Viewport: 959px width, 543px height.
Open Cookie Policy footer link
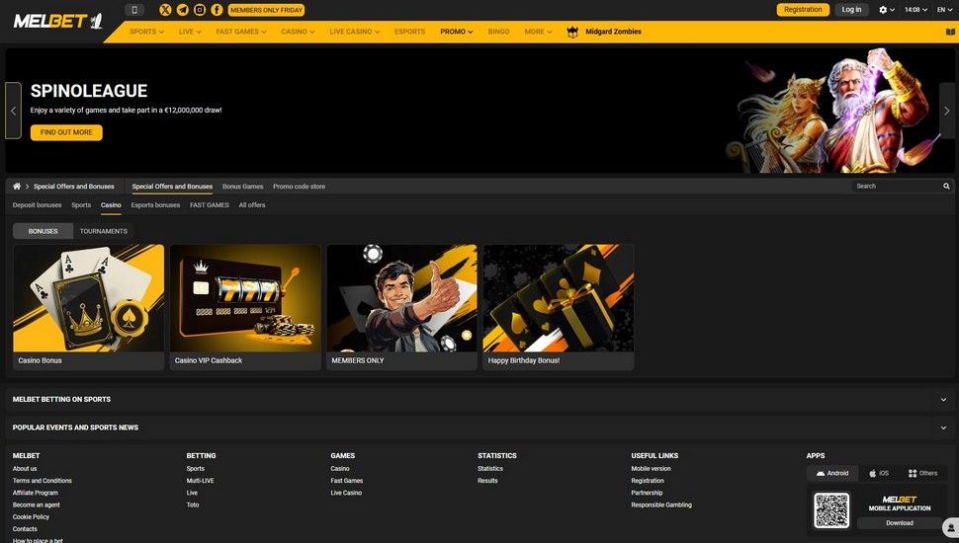pos(31,516)
